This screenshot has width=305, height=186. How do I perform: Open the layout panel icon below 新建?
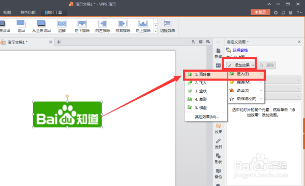click(x=218, y=65)
